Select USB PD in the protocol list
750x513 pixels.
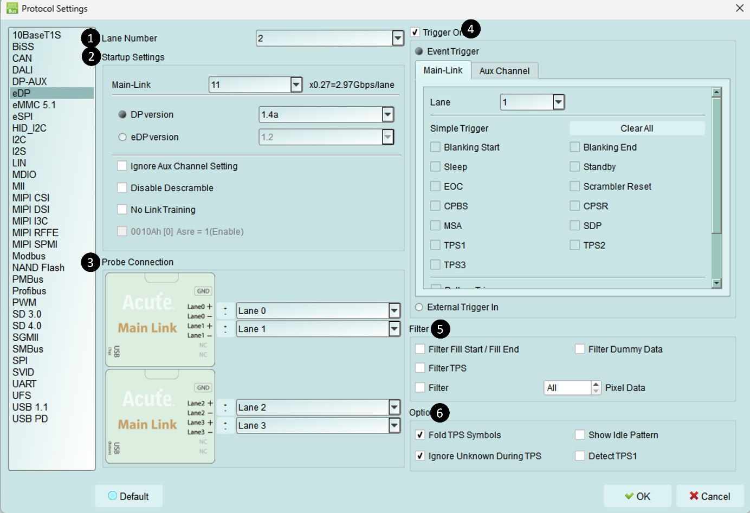click(52, 419)
